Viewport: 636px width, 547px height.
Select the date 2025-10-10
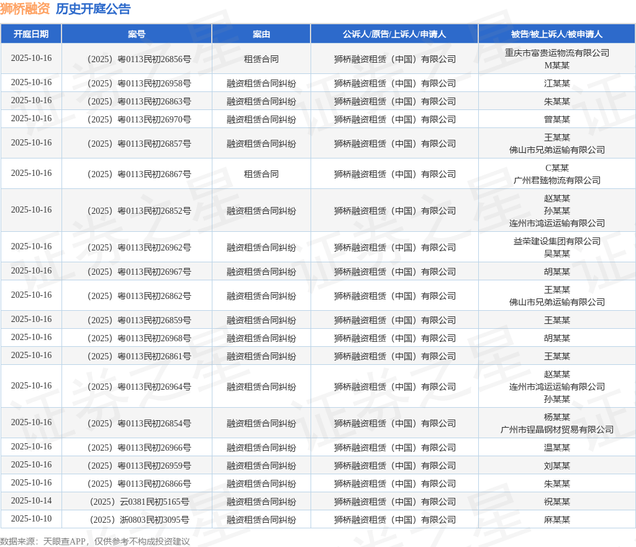pyautogui.click(x=31, y=518)
